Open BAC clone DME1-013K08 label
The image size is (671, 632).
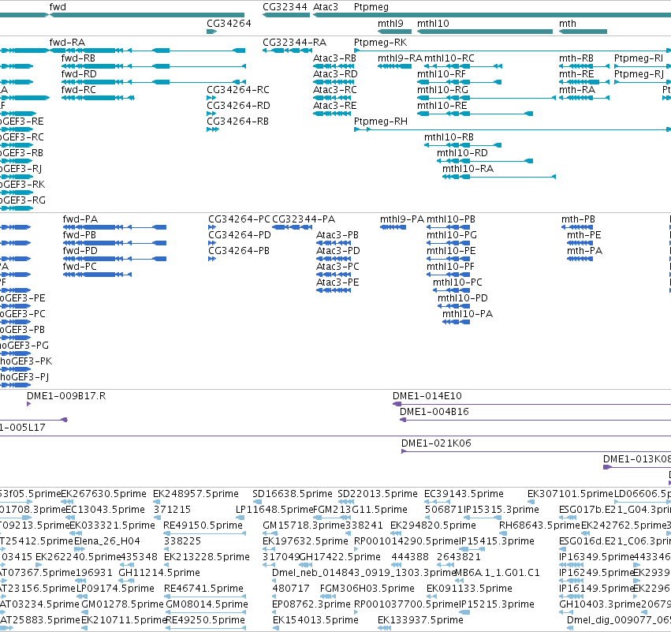[637, 459]
